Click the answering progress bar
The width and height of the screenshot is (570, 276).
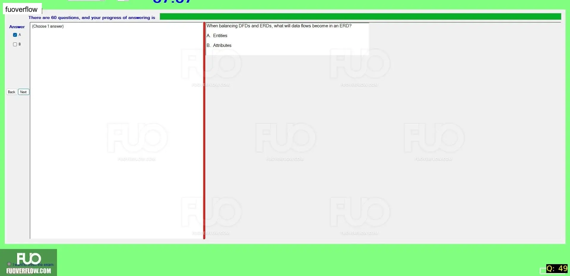(x=360, y=17)
